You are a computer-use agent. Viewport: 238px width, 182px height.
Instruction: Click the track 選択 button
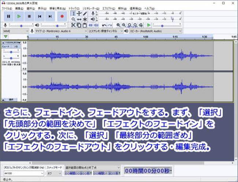[11, 100]
